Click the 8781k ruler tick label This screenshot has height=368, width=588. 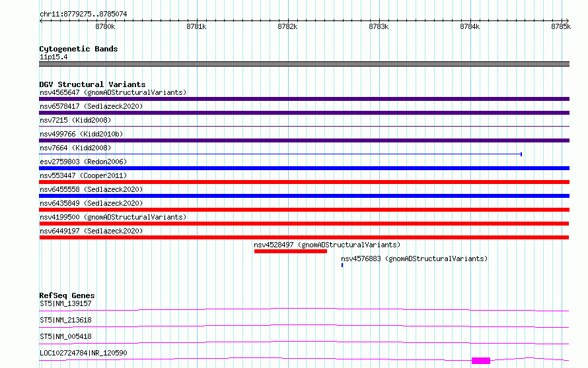click(x=196, y=26)
